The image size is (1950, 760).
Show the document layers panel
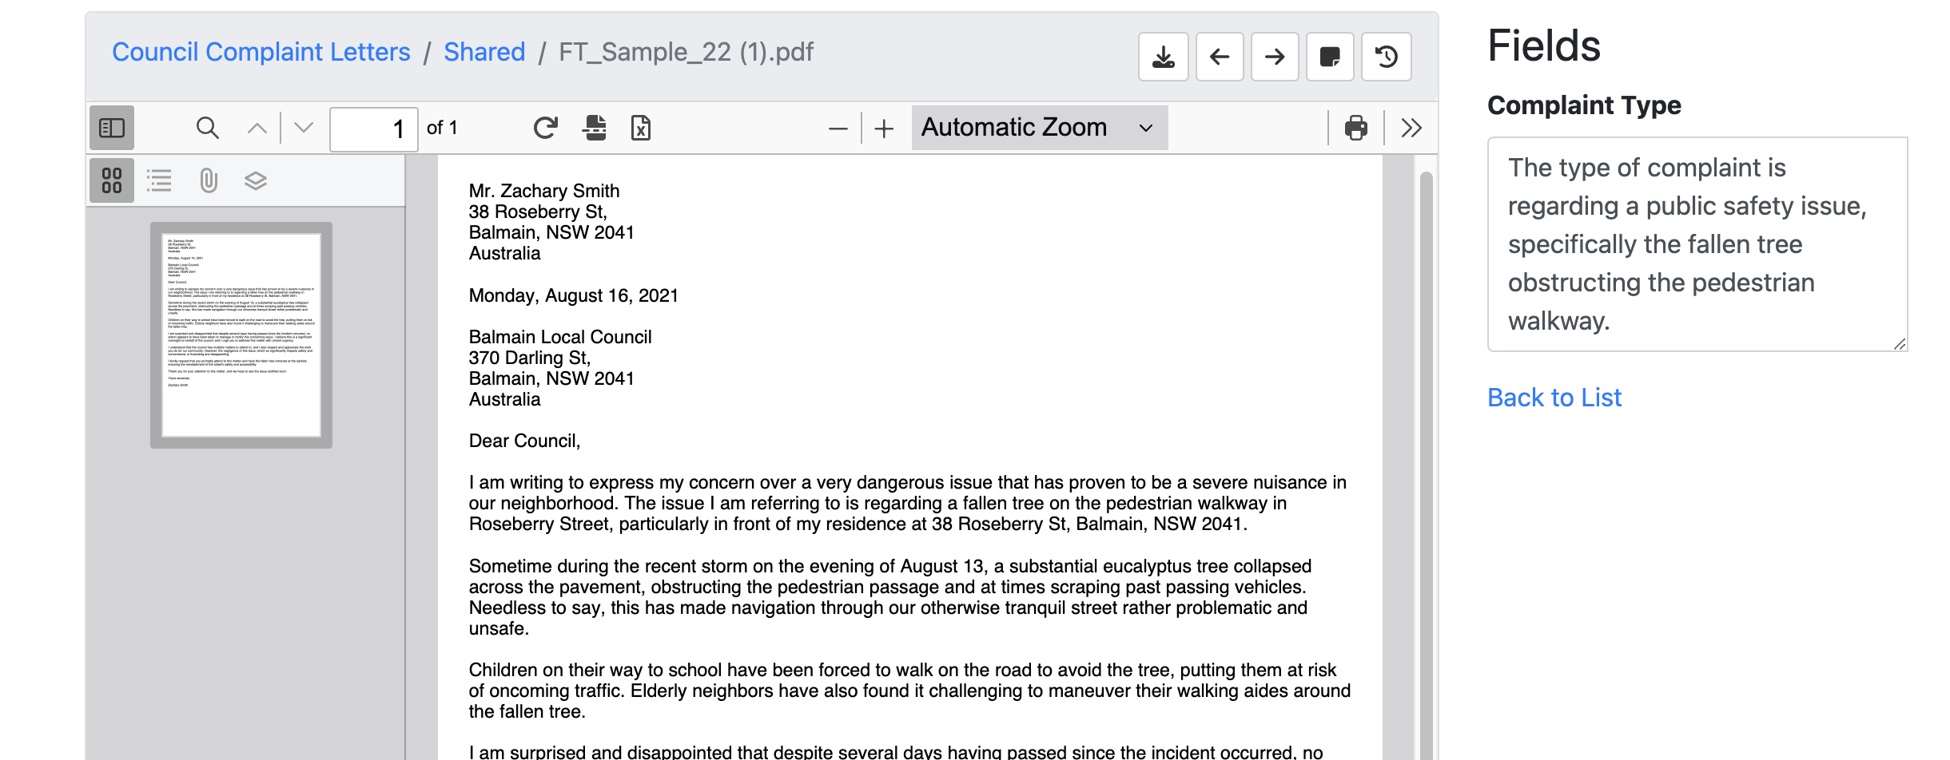click(255, 180)
